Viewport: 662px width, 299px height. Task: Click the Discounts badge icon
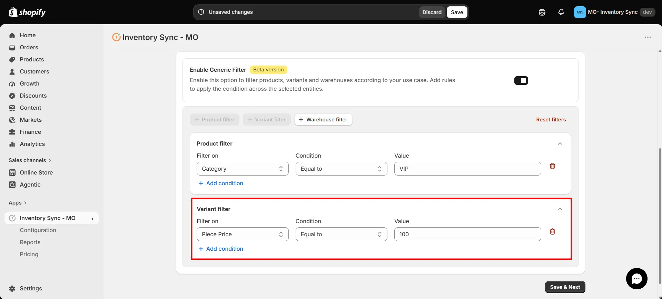click(x=12, y=96)
